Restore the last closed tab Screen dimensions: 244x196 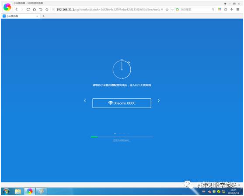41,10
